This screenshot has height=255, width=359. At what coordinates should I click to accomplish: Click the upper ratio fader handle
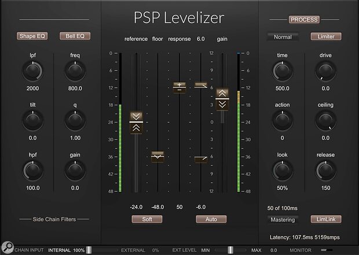[201, 86]
